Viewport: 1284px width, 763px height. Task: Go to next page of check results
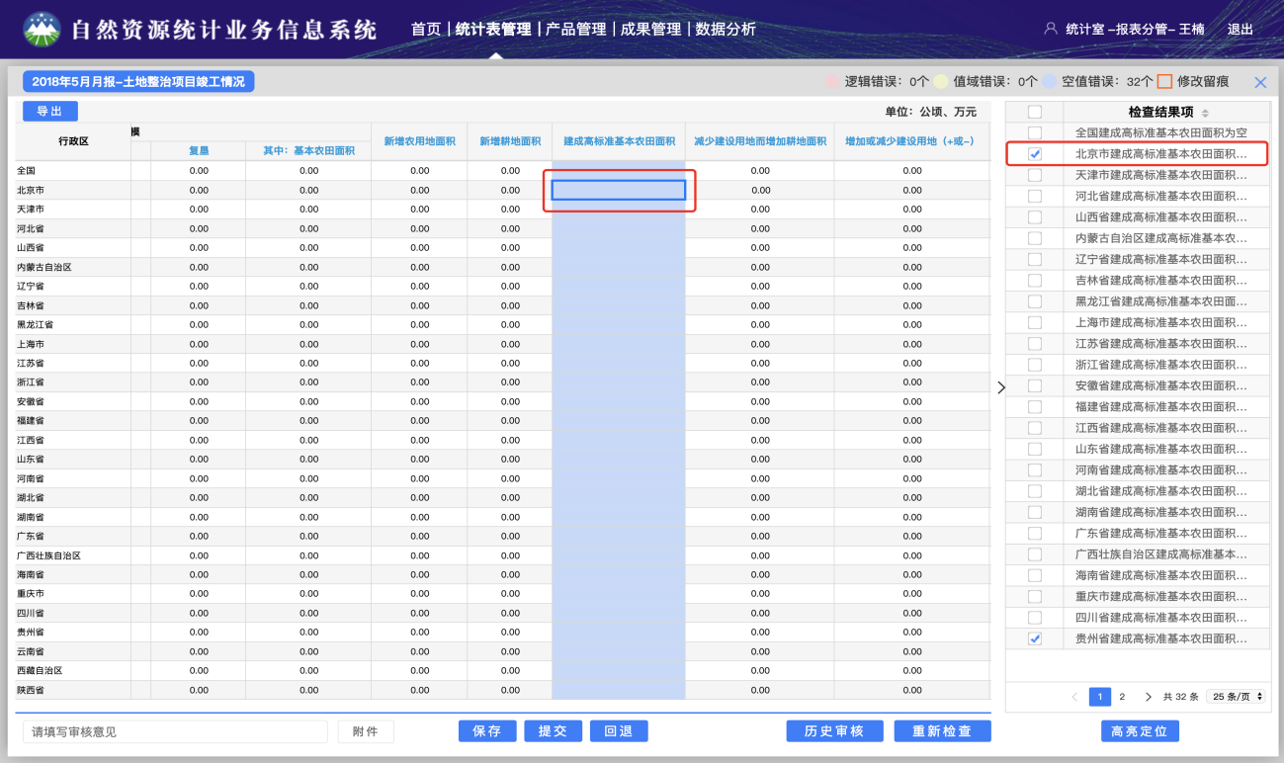(1148, 697)
